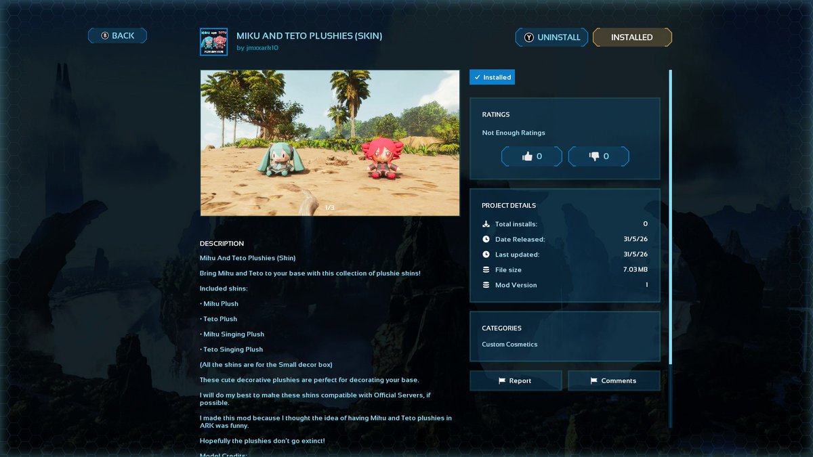Click the Included skins: line
Image resolution: width=813 pixels, height=457 pixels.
click(x=224, y=288)
